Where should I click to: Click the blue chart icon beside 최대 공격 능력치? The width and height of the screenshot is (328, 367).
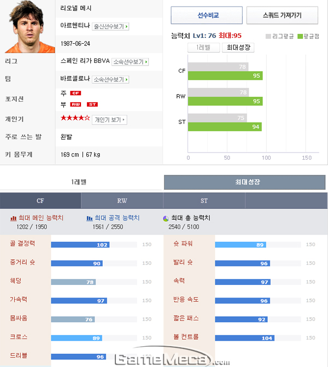coord(90,218)
